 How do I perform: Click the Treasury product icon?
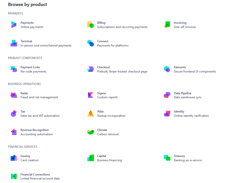click(x=167, y=158)
